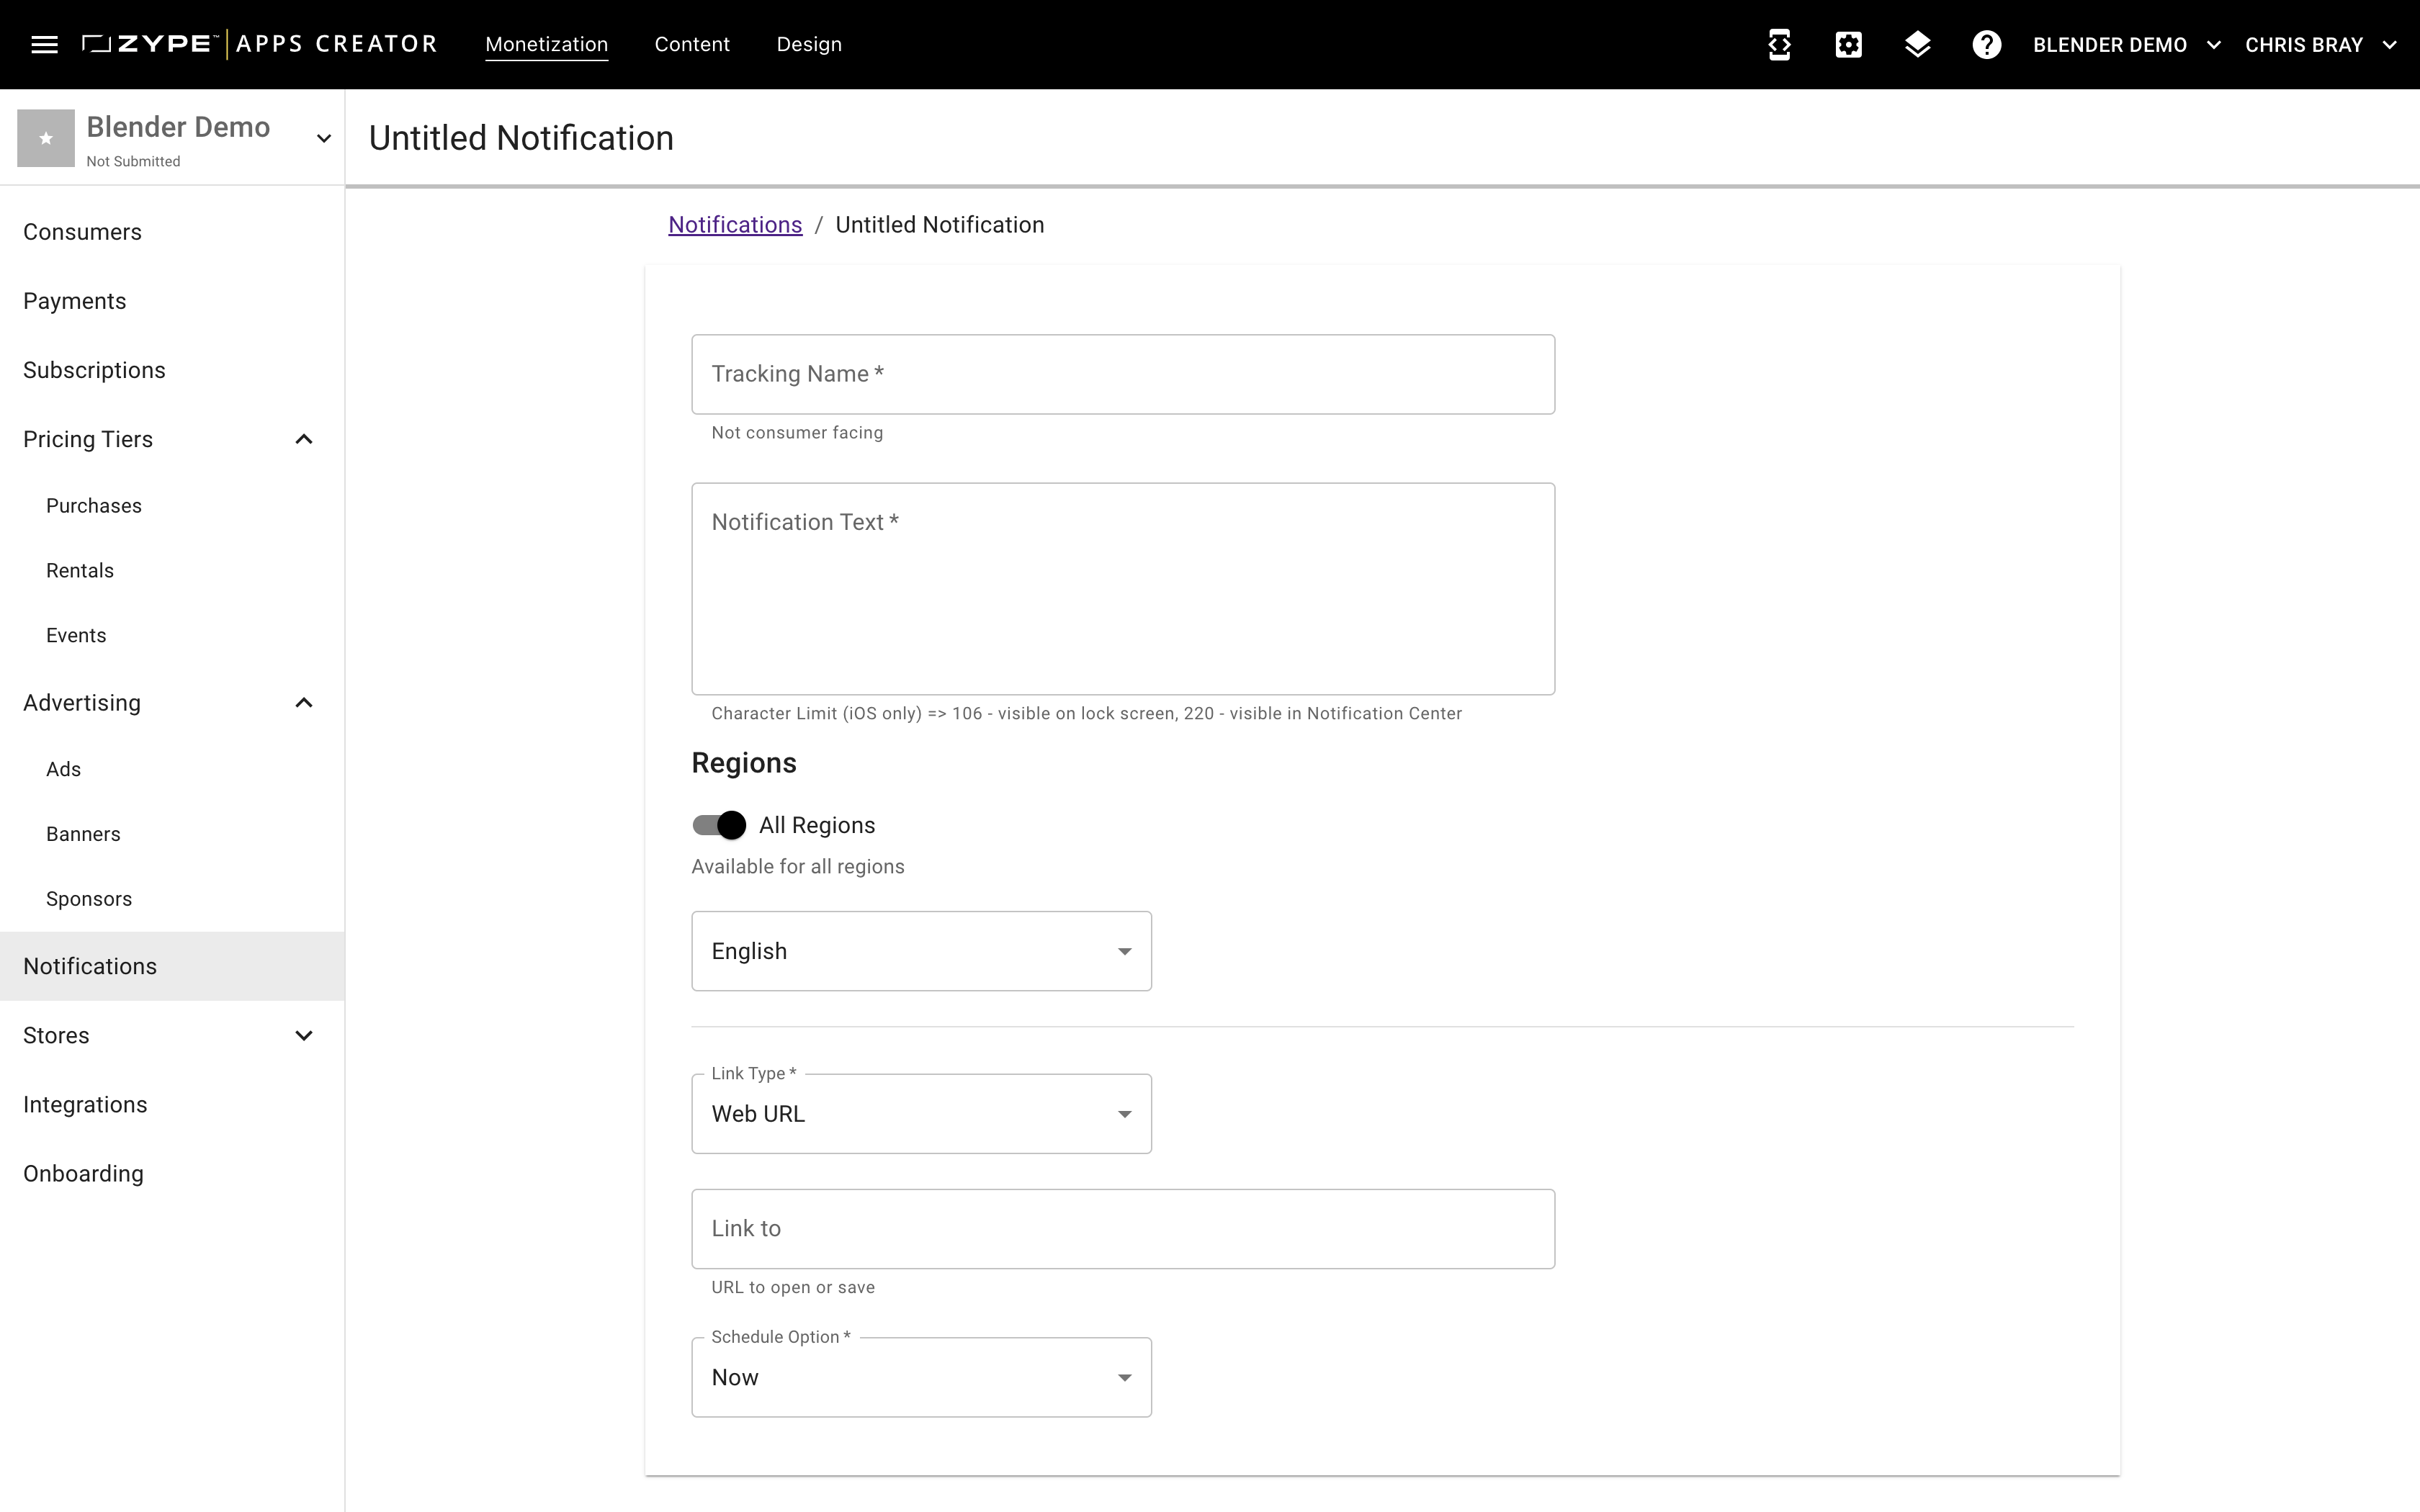Select Purchases under Pricing Tiers
Viewport: 2420px width, 1512px height.
click(x=172, y=506)
